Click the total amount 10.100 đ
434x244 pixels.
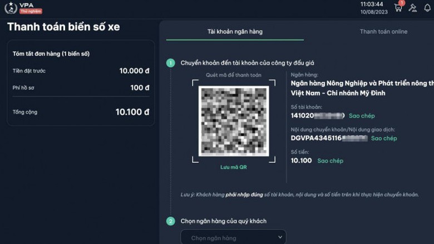pyautogui.click(x=132, y=112)
